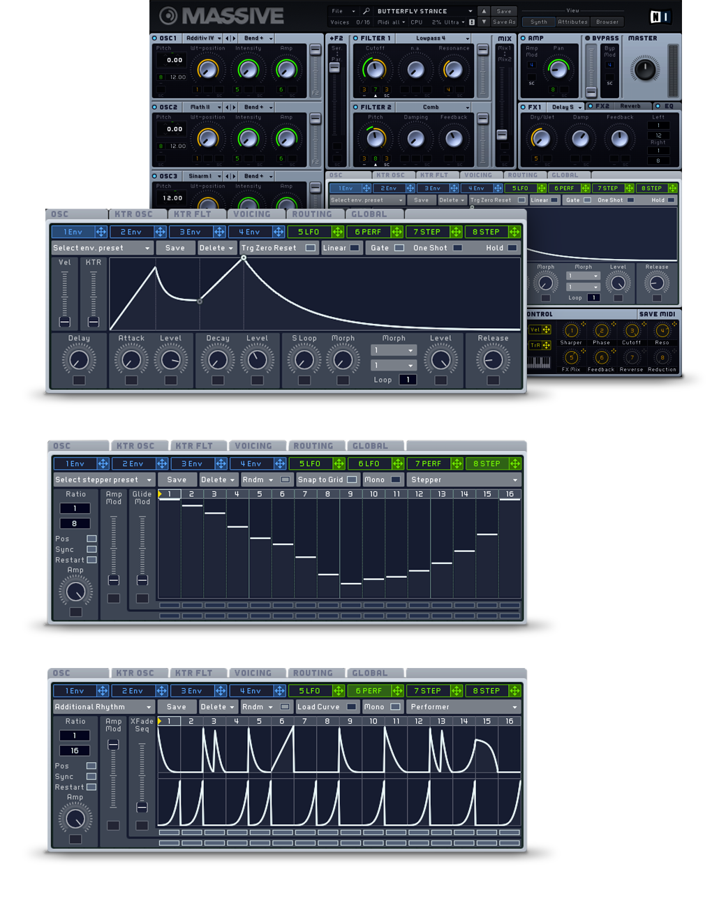Open the Browser view in header
726x899 pixels.
pos(607,22)
